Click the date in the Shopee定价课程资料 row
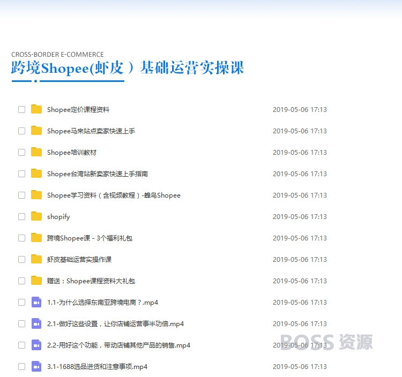 [x=300, y=110]
